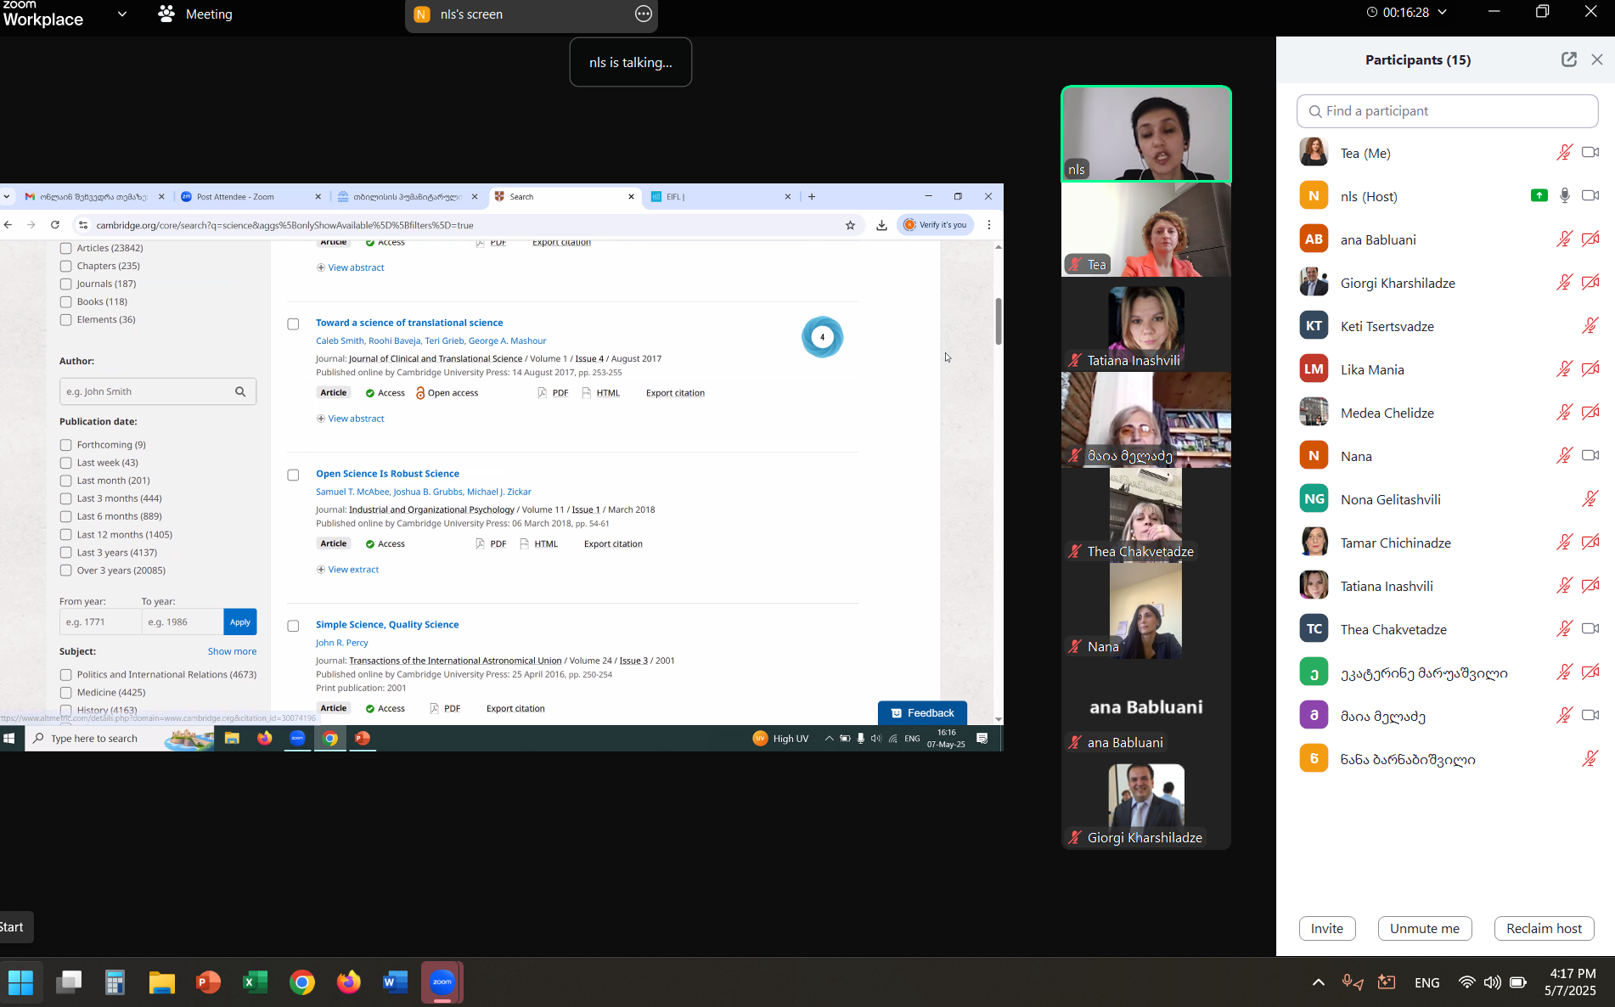Click the nls (Host) screen share icon
1615x1007 pixels.
pos(1539,195)
